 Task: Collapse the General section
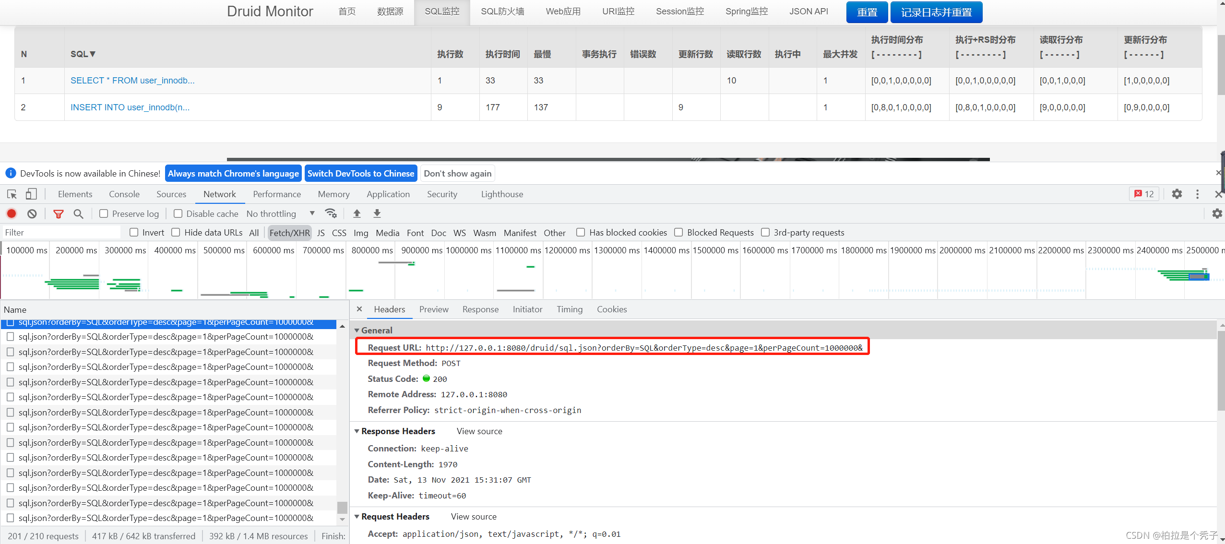[357, 331]
